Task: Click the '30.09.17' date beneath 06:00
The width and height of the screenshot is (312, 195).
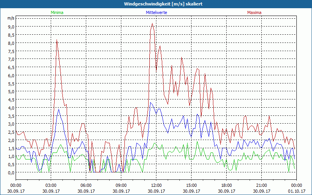Action: point(86,191)
